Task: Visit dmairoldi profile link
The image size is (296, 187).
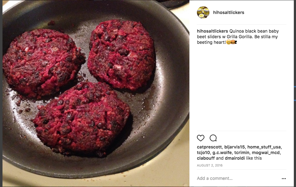Action: click(235, 158)
